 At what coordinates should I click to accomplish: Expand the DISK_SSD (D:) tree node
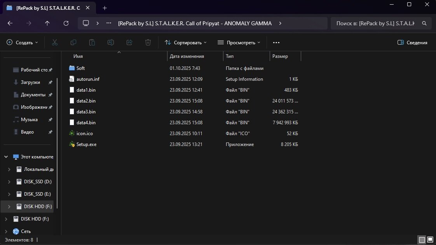coord(9,182)
